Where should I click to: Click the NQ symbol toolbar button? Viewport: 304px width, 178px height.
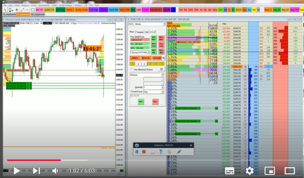254,10
